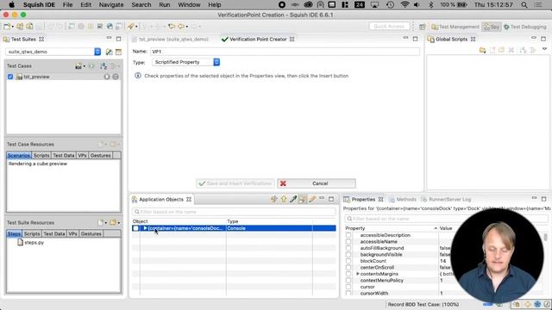The image size is (552, 310).
Task: Run all test cases using the green play icon
Action: (91, 66)
